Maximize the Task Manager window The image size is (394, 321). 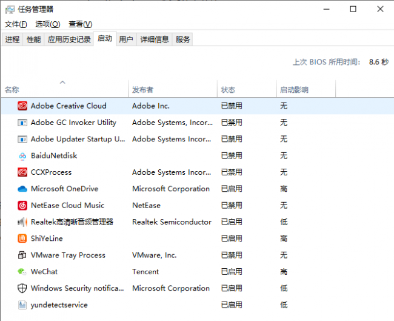click(353, 9)
